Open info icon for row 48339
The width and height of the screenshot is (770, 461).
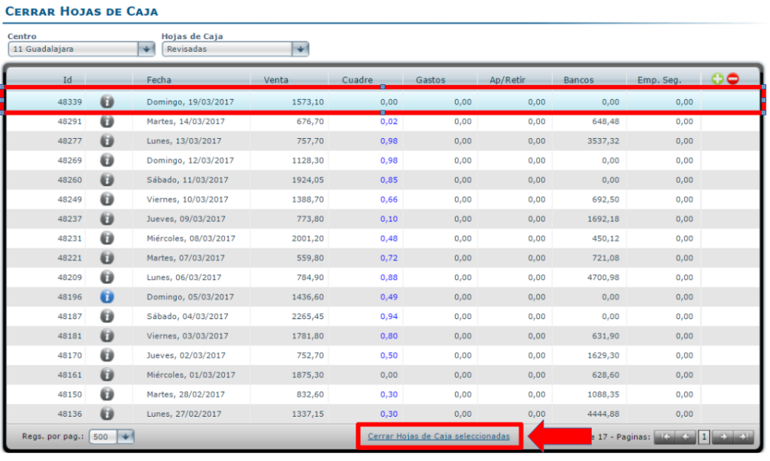107,101
